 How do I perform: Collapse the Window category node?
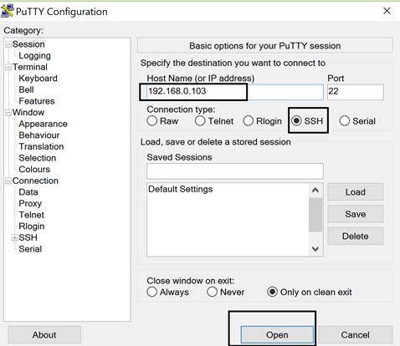8,113
